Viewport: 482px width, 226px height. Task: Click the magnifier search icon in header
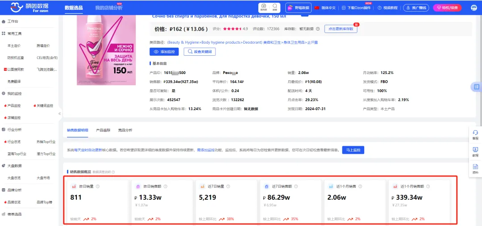point(274,8)
